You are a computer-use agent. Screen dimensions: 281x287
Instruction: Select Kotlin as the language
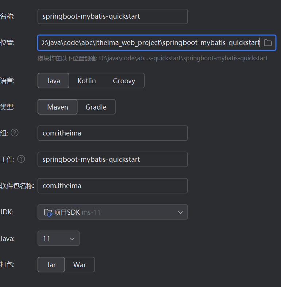click(87, 81)
